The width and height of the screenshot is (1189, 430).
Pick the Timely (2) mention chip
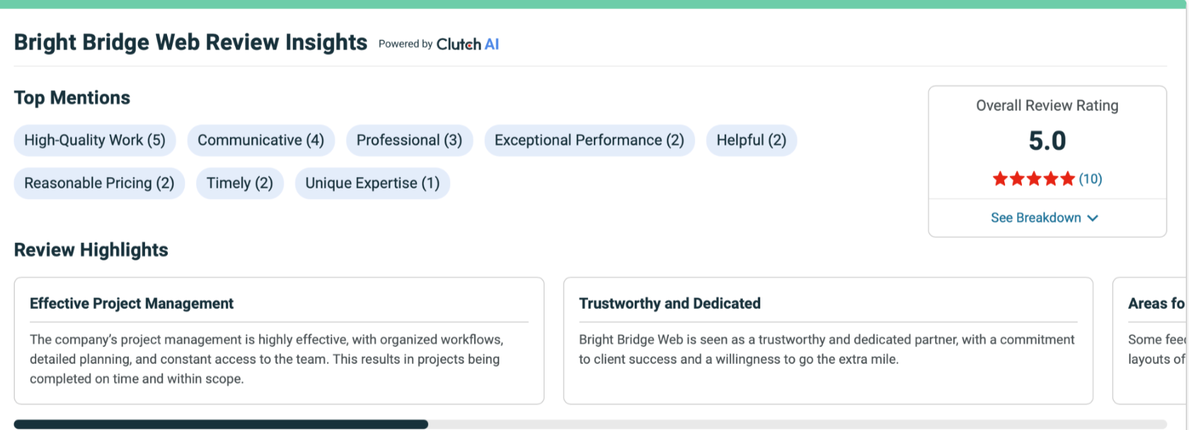[240, 183]
